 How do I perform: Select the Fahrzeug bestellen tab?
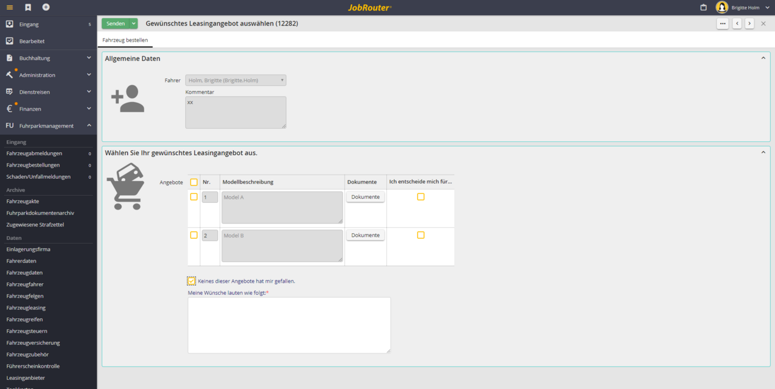pos(125,40)
